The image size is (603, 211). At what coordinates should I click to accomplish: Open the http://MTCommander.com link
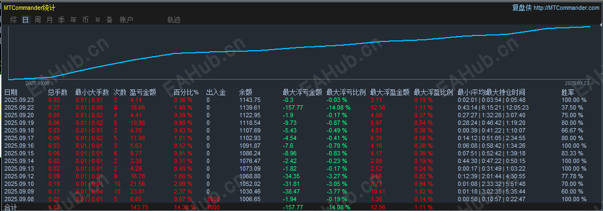(x=566, y=8)
